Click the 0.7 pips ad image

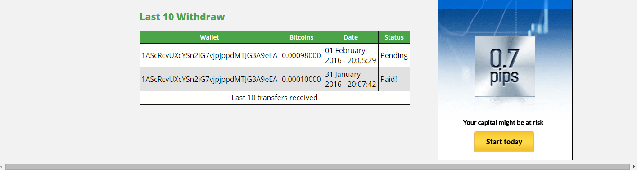click(x=505, y=67)
